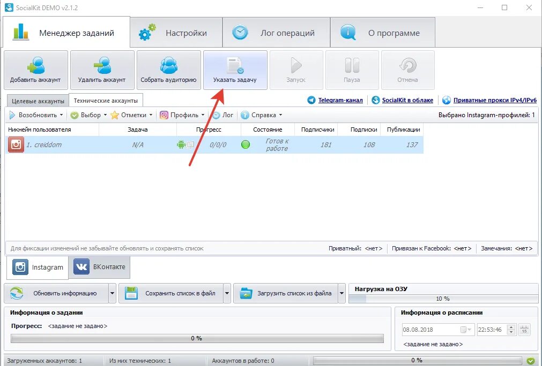
Task: Switch to the ВКонтакте network tab
Action: [100, 267]
